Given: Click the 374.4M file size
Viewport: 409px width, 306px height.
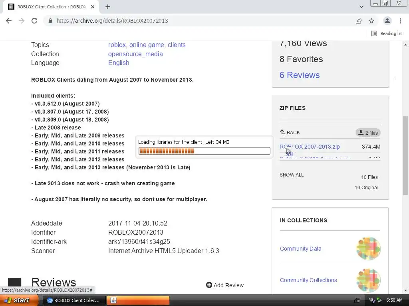Looking at the screenshot, I should coord(371,147).
